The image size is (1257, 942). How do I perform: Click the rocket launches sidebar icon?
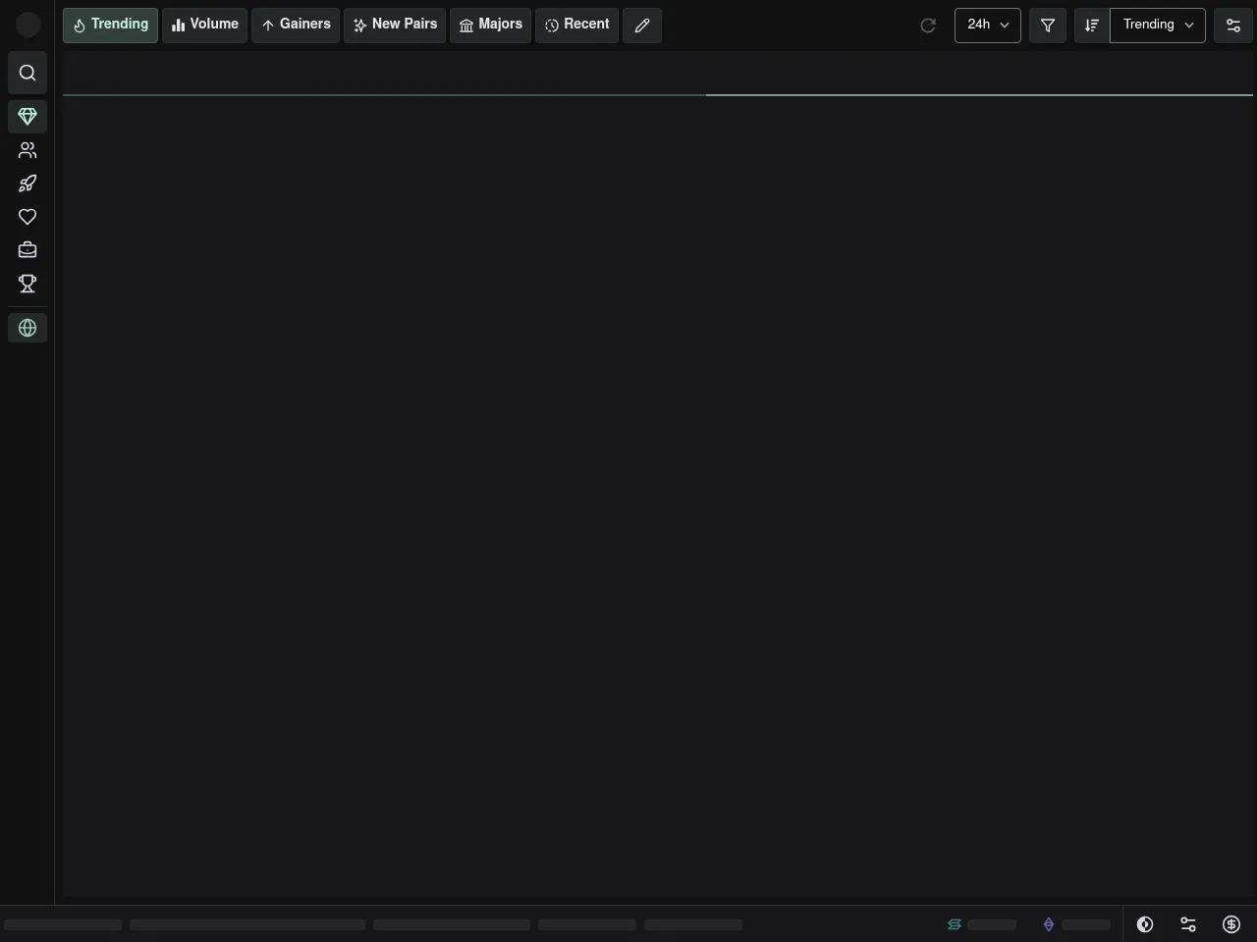pyautogui.click(x=27, y=183)
